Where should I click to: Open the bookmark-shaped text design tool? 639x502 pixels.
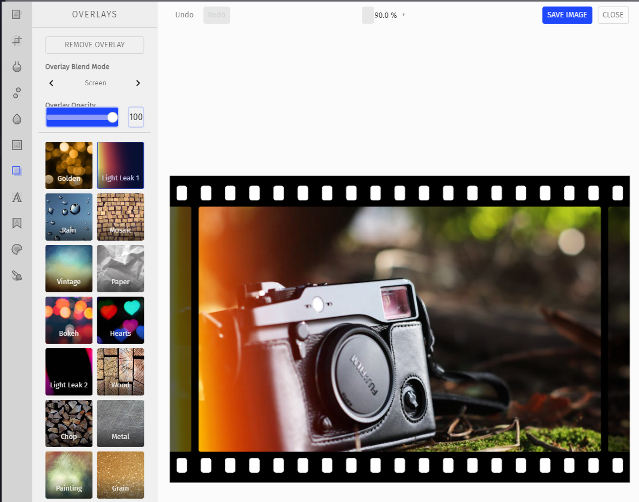17,223
